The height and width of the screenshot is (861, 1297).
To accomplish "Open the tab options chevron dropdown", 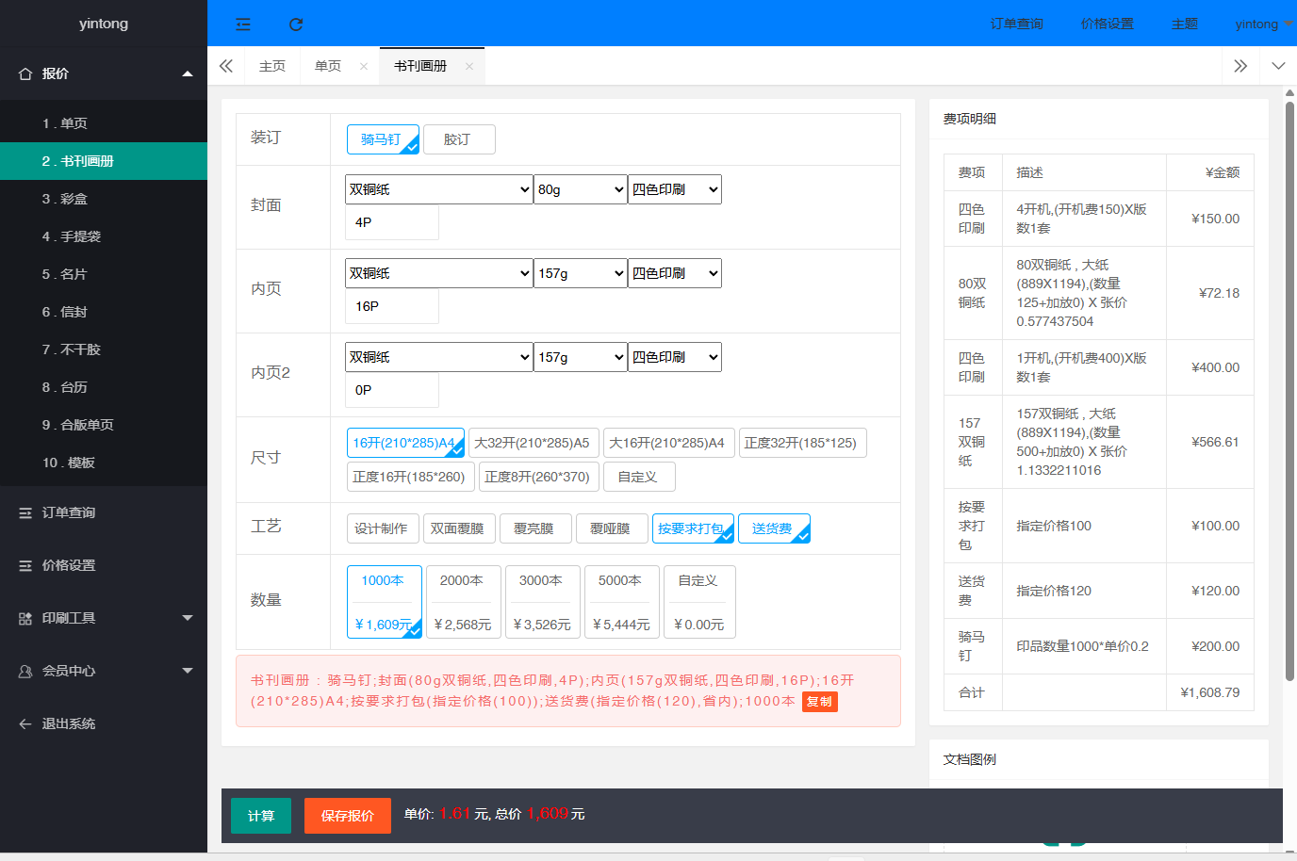I will tap(1278, 66).
